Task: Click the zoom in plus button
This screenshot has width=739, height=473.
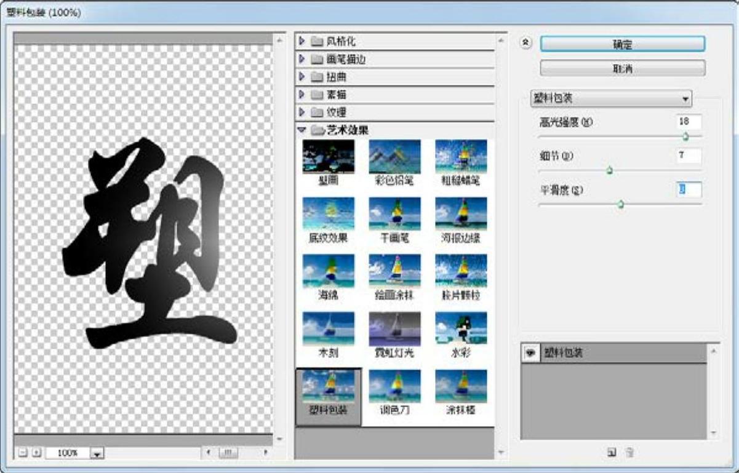Action: pos(36,452)
